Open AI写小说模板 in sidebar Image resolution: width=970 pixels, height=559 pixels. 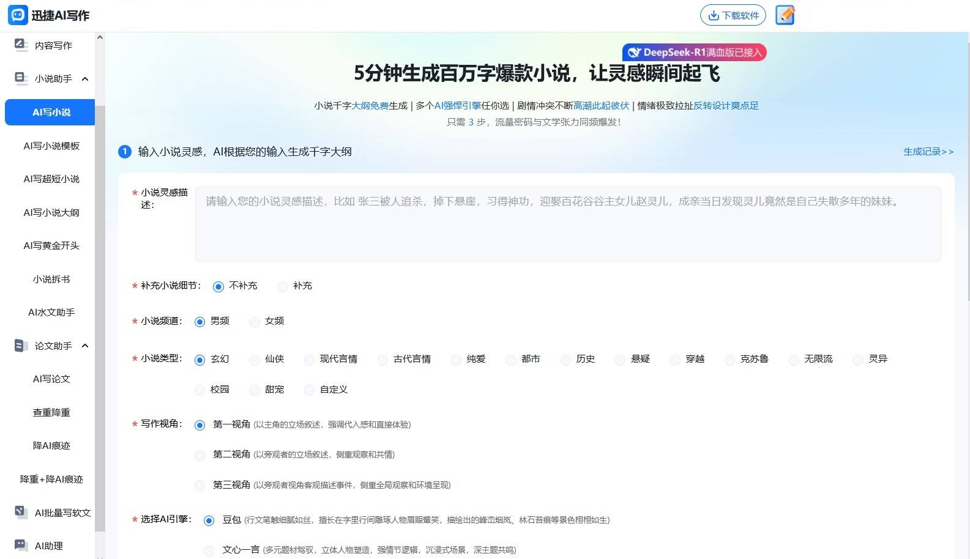click(51, 146)
